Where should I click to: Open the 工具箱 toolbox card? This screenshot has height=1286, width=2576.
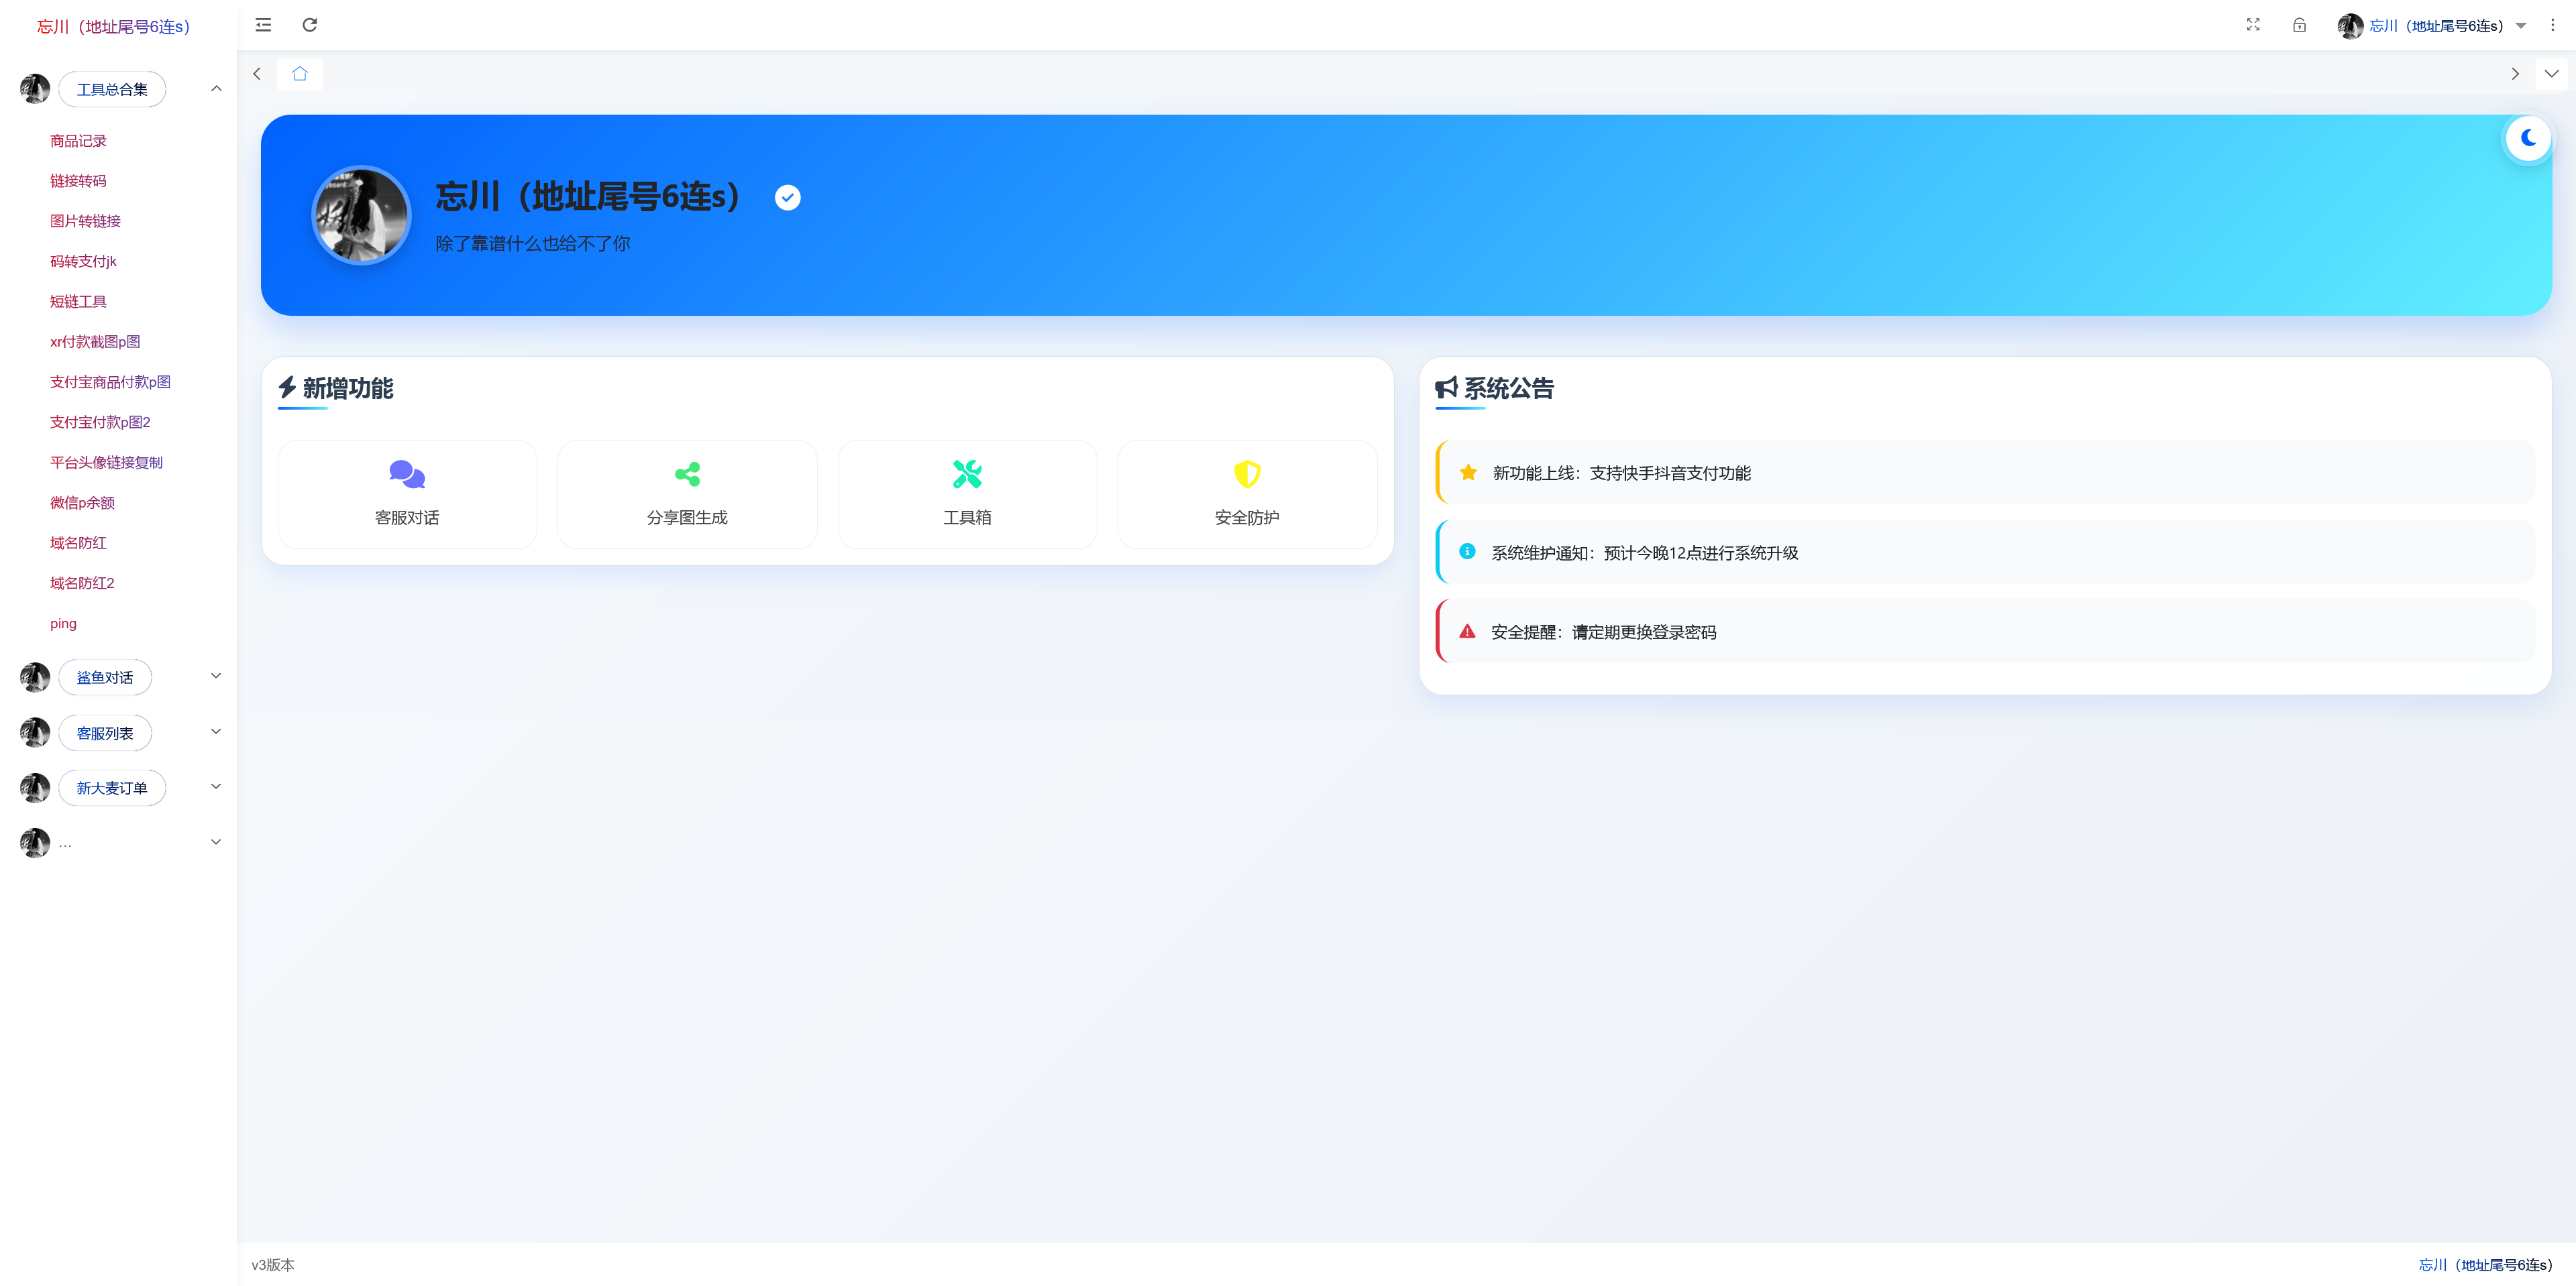[x=967, y=493]
